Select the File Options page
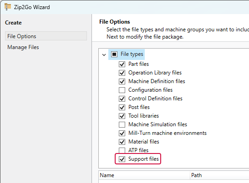The height and width of the screenshot is (183, 249). click(x=46, y=36)
